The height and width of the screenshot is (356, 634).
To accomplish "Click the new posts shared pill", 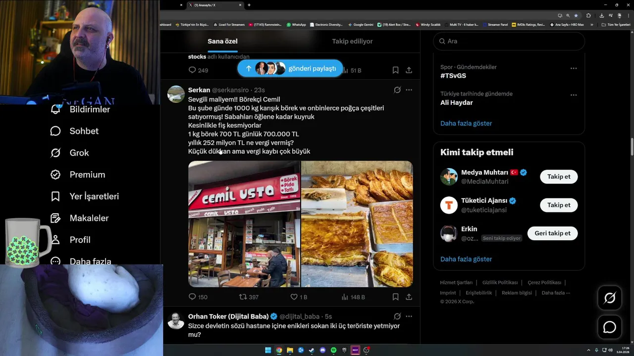I will coord(290,68).
